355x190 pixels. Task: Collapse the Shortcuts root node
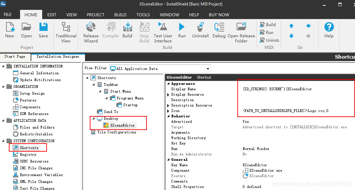coord(87,78)
